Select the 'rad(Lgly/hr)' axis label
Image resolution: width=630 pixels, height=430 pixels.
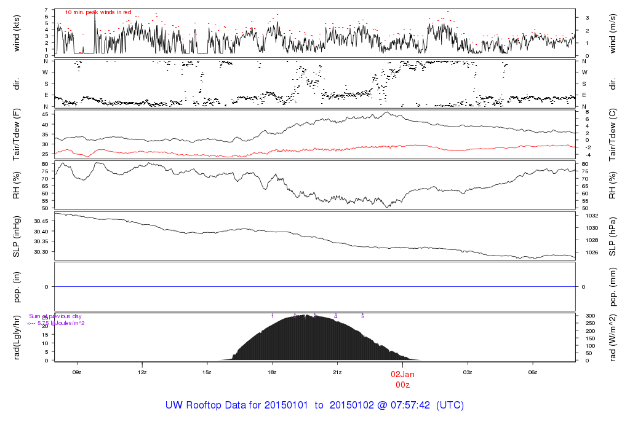point(17,337)
